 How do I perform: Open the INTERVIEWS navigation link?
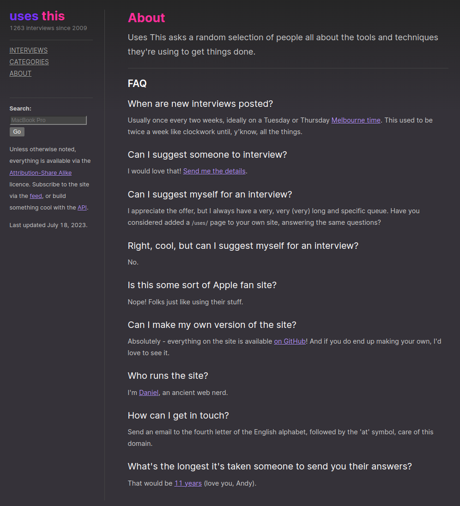(x=29, y=50)
